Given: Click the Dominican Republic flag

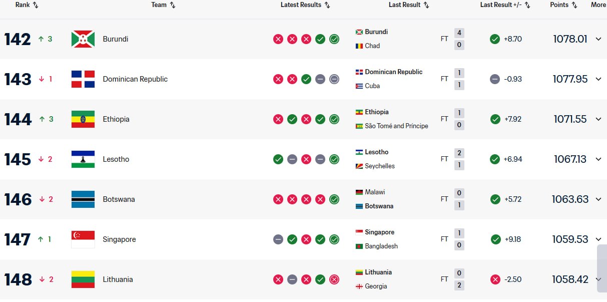Looking at the screenshot, I should (83, 79).
